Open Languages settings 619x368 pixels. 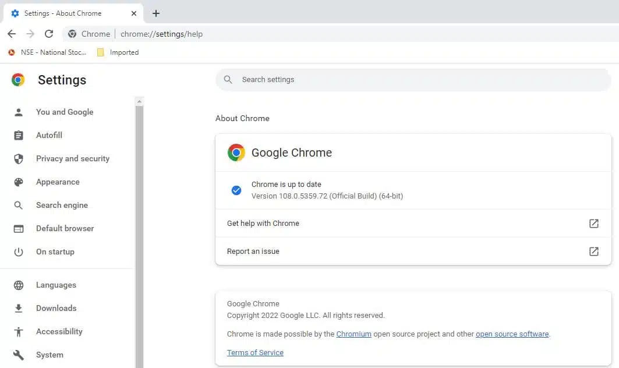click(56, 285)
